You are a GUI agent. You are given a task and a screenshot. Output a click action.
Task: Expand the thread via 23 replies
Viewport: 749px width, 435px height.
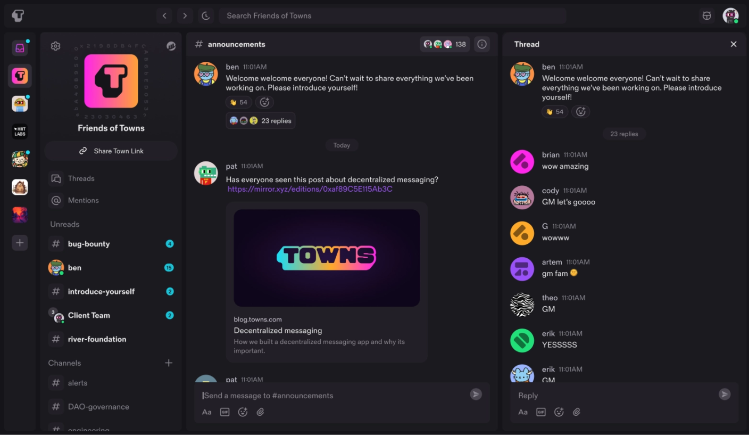coord(260,120)
